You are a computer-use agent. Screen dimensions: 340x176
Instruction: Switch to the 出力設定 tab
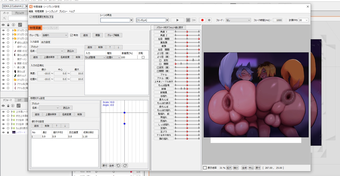point(46,42)
